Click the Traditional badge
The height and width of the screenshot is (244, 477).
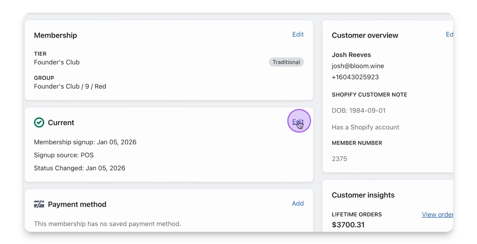(286, 62)
